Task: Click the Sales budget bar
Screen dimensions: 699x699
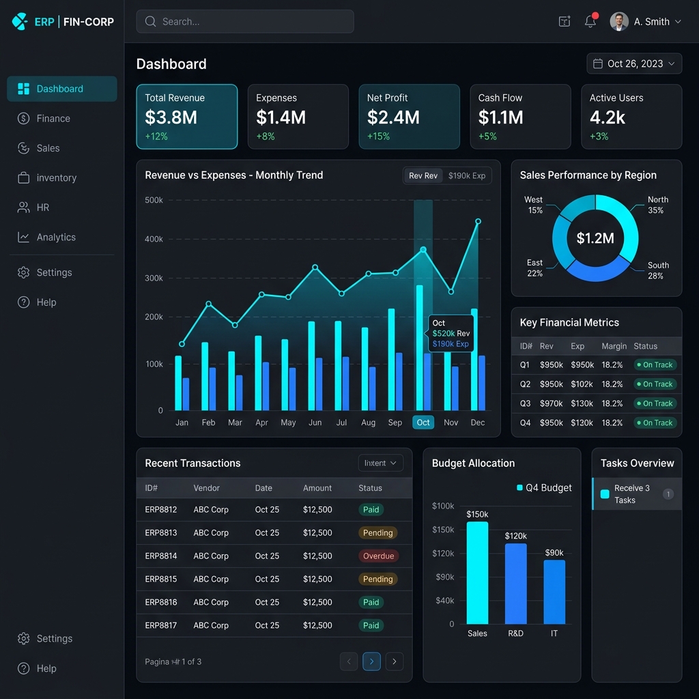Action: tap(477, 573)
